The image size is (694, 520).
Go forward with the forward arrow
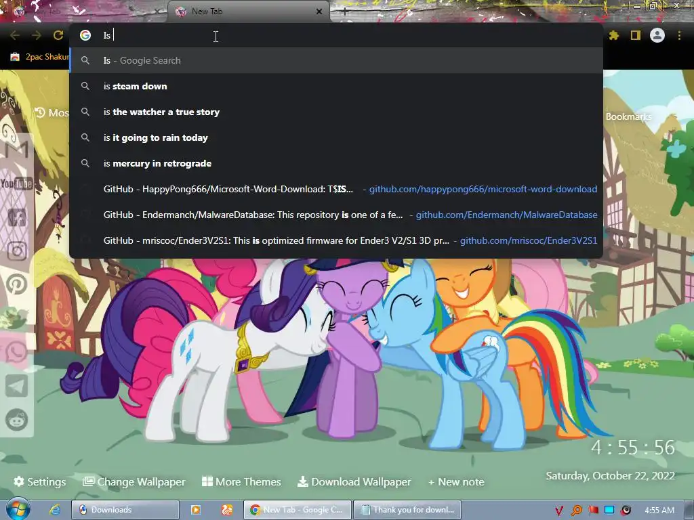click(x=37, y=35)
